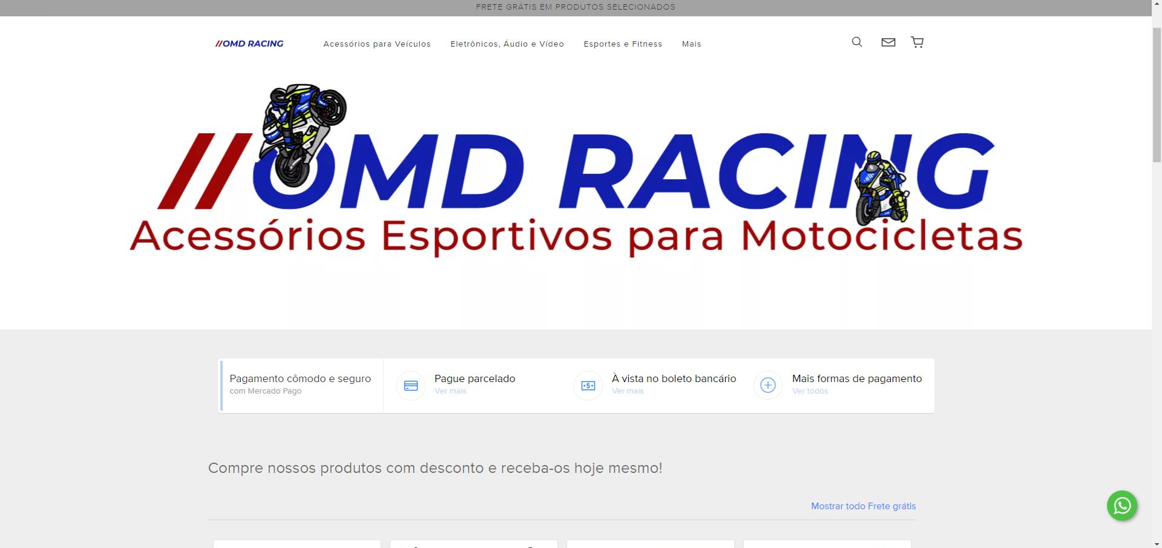Image resolution: width=1162 pixels, height=548 pixels.
Task: Click Pagamento cômodo e seguro text
Action: pyautogui.click(x=300, y=378)
